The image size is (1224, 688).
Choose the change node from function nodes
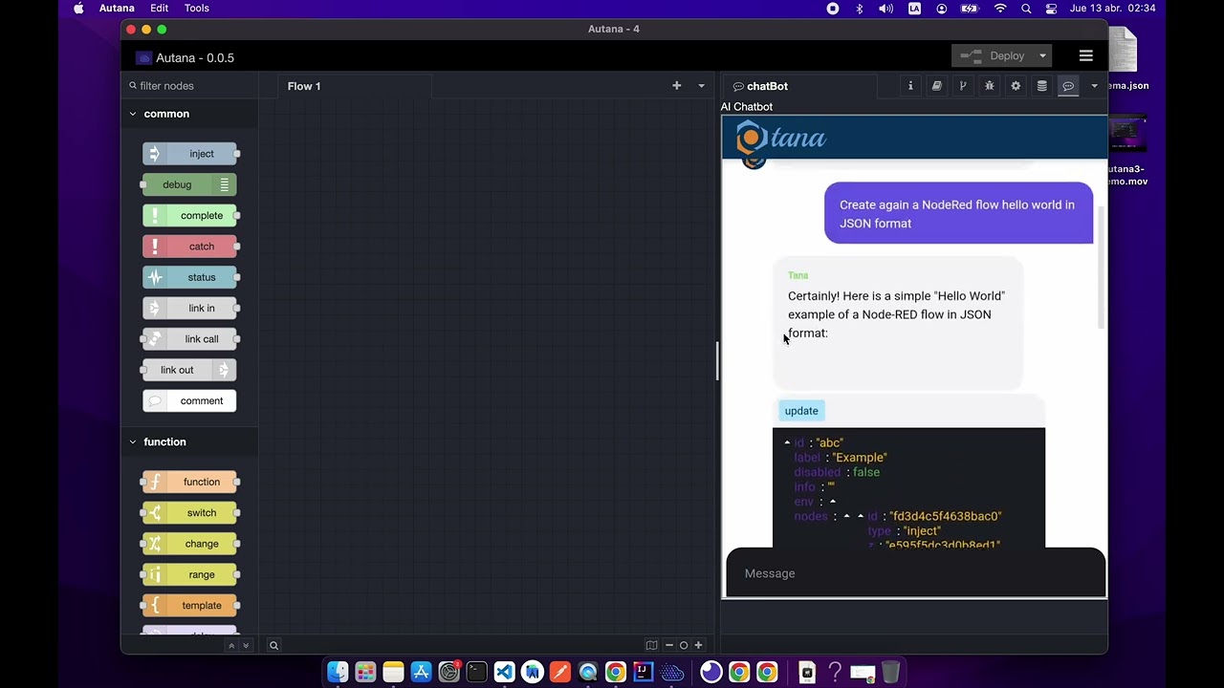coord(189,544)
